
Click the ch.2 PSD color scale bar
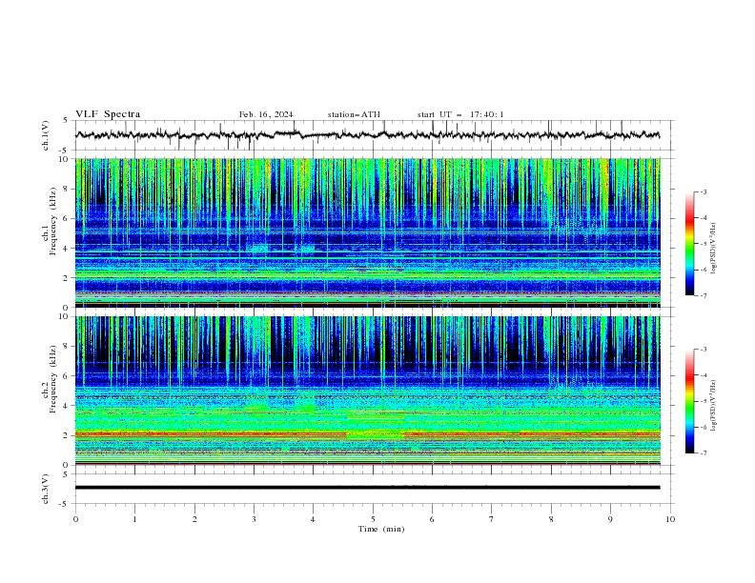click(x=689, y=401)
